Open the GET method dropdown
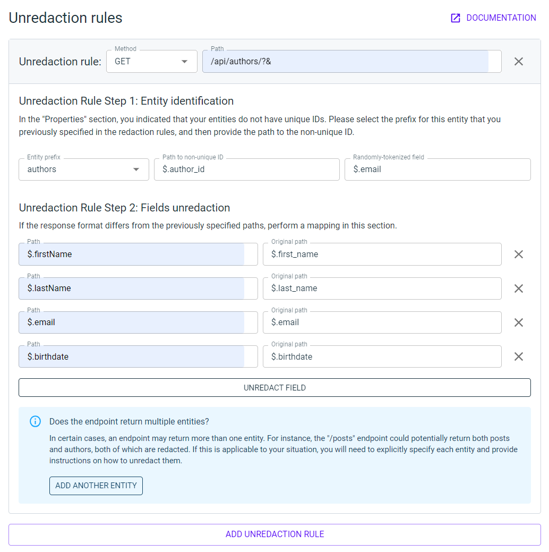 pos(151,62)
